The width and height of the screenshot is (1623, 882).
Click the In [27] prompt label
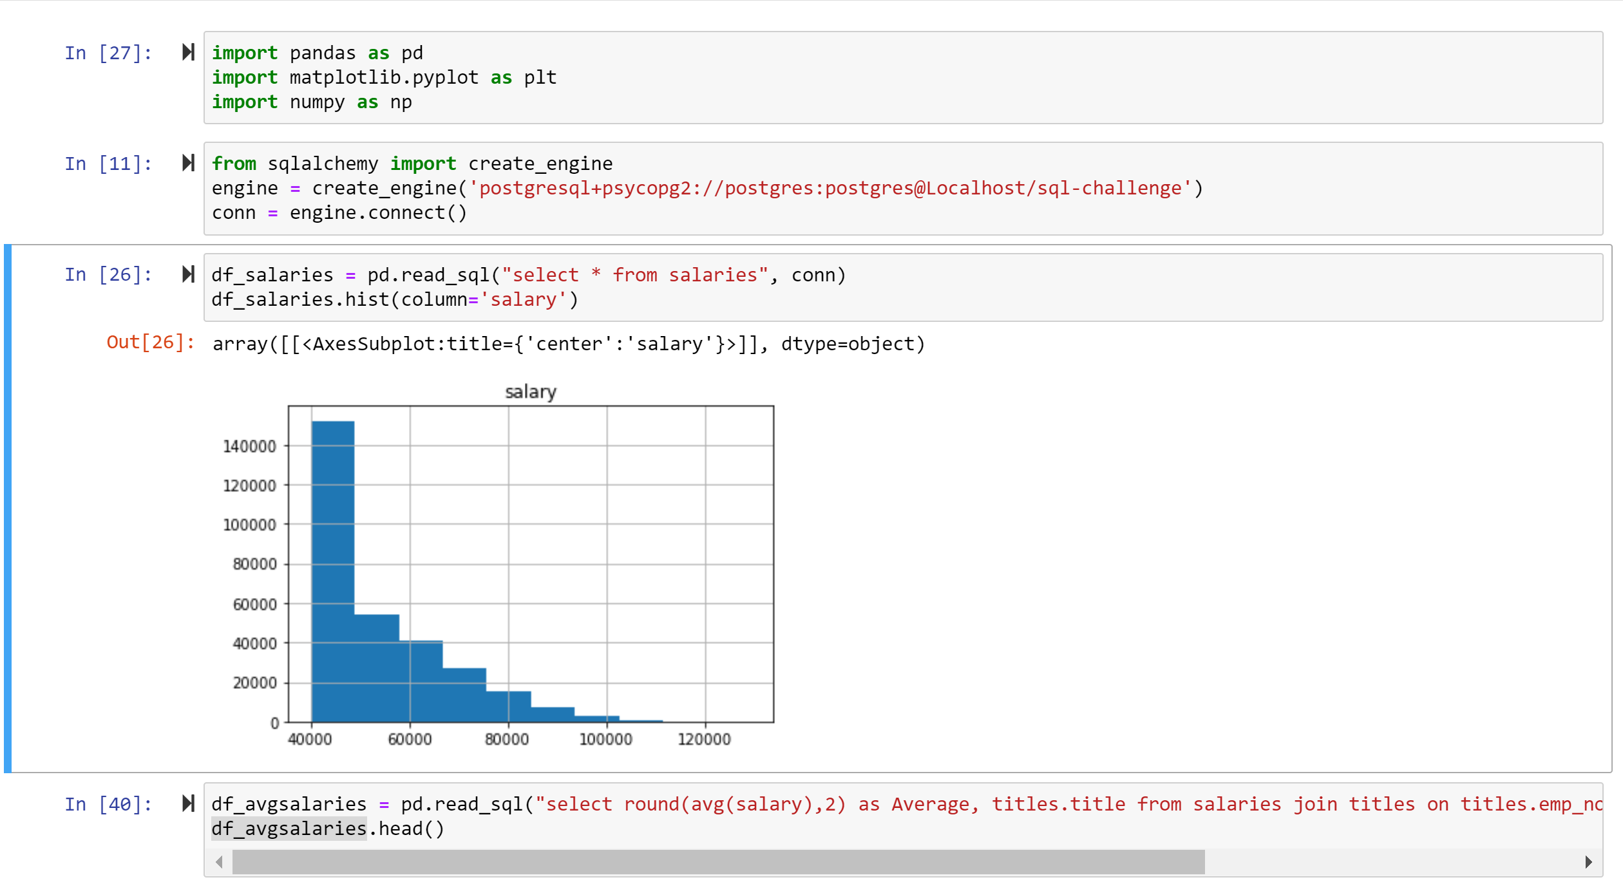(x=108, y=53)
